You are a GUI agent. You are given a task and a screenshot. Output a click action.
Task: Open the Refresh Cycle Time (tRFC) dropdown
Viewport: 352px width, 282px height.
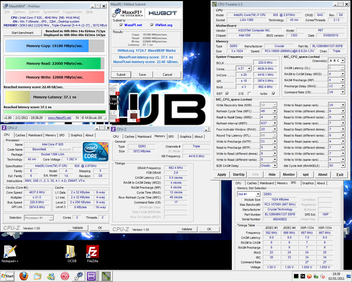pos(274,111)
